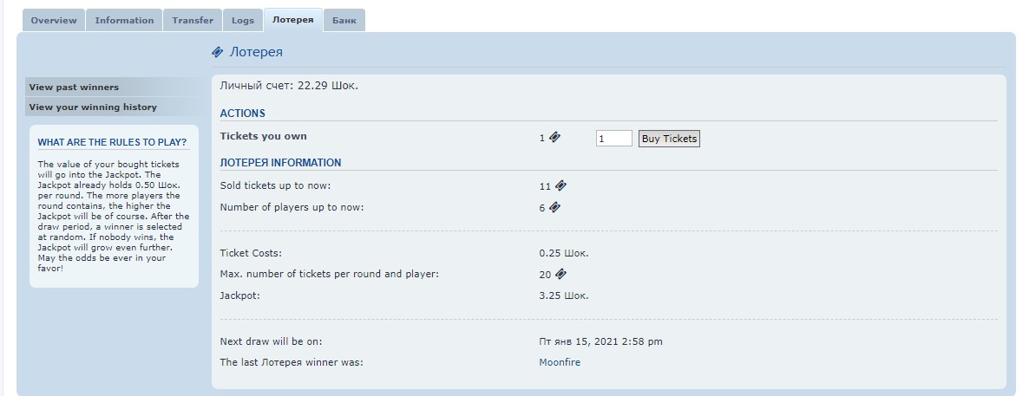Open the Overview tab
1029x396 pixels.
(54, 20)
